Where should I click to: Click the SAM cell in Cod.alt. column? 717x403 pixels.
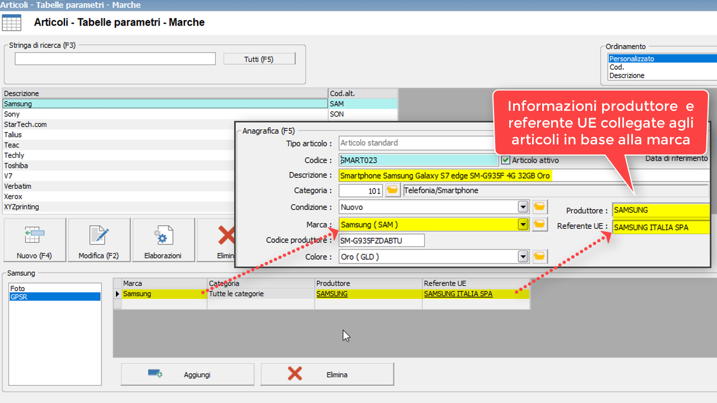tap(363, 104)
